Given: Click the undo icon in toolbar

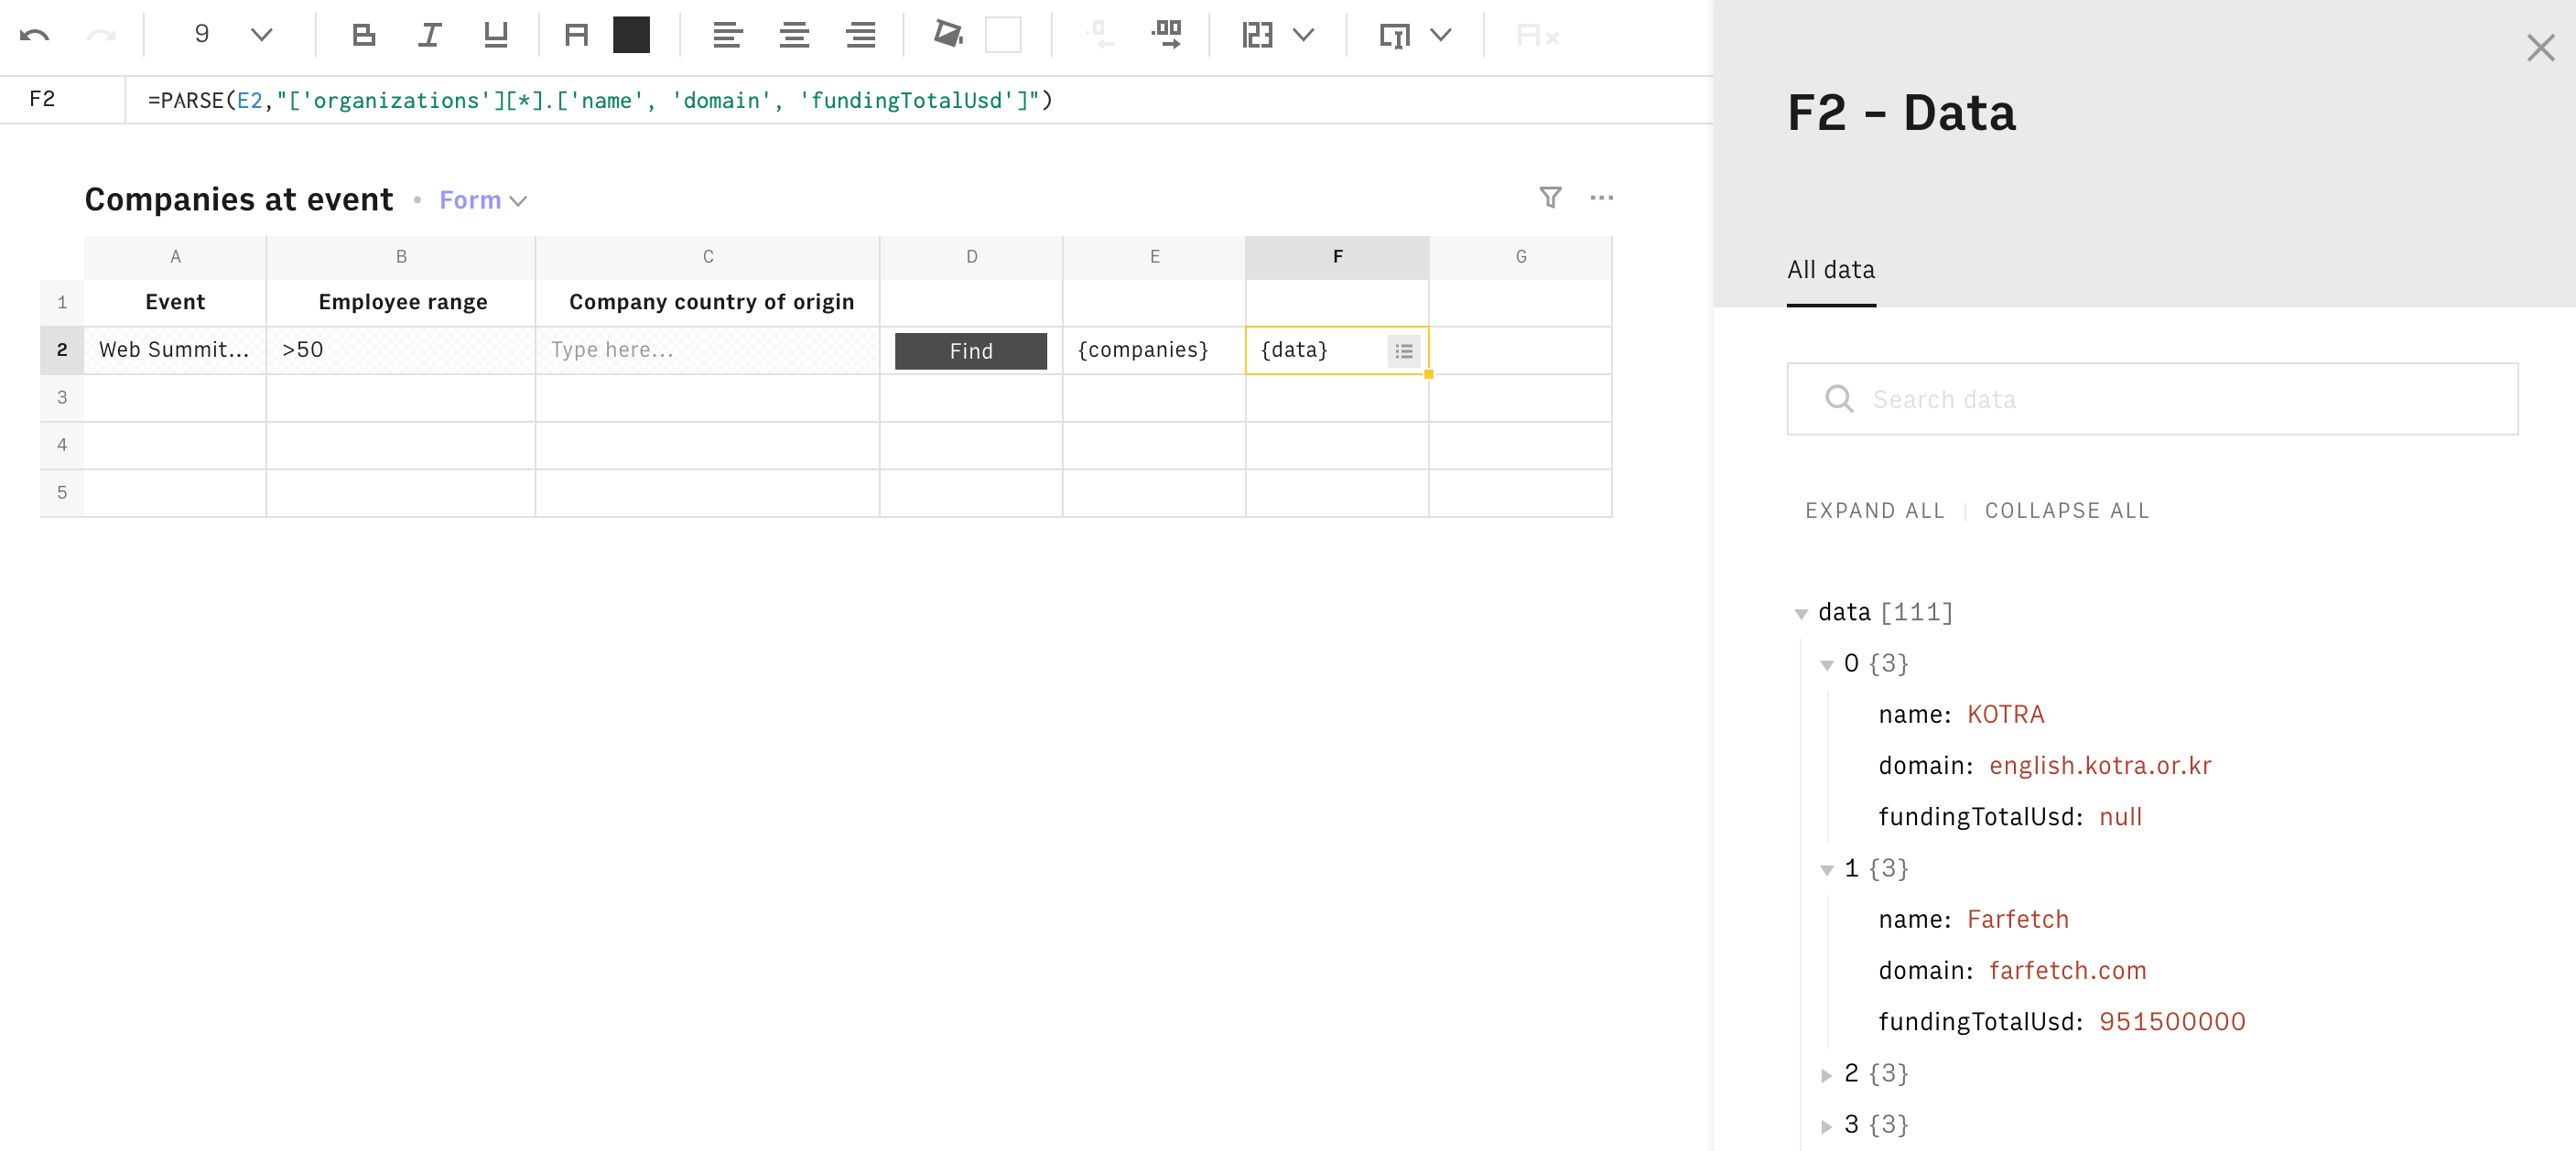Looking at the screenshot, I should click(35, 35).
